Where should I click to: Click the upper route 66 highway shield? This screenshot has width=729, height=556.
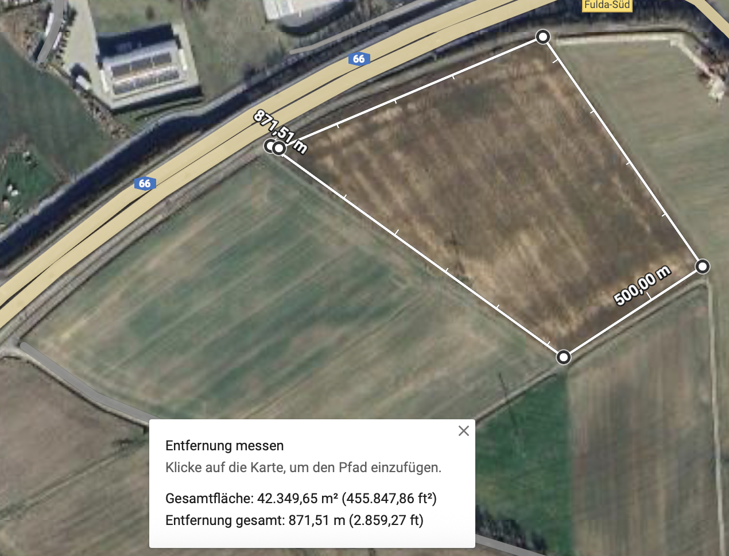(359, 59)
